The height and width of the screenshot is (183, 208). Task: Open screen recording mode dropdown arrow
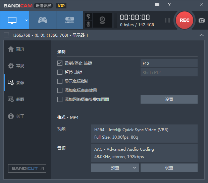(x=27, y=20)
